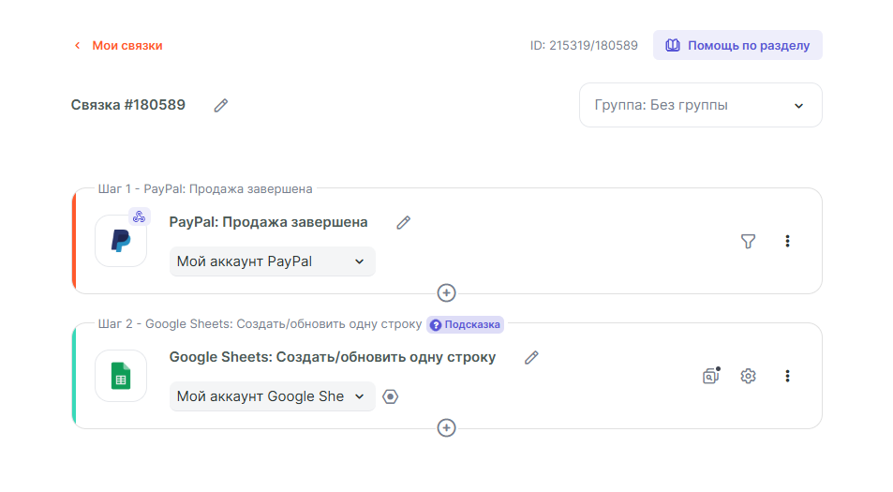Open the 'Группа: Без группы' dropdown
The image size is (893, 492).
coord(700,105)
